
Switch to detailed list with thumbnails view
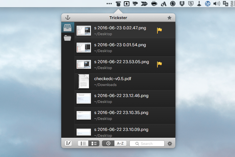pos(94,144)
